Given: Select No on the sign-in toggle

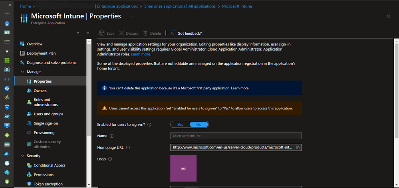Looking at the screenshot, I should pos(199,125).
